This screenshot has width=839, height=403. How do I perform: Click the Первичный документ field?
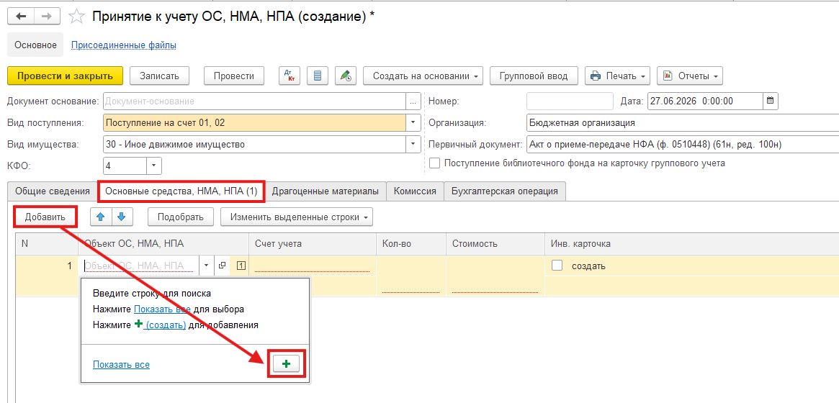683,144
